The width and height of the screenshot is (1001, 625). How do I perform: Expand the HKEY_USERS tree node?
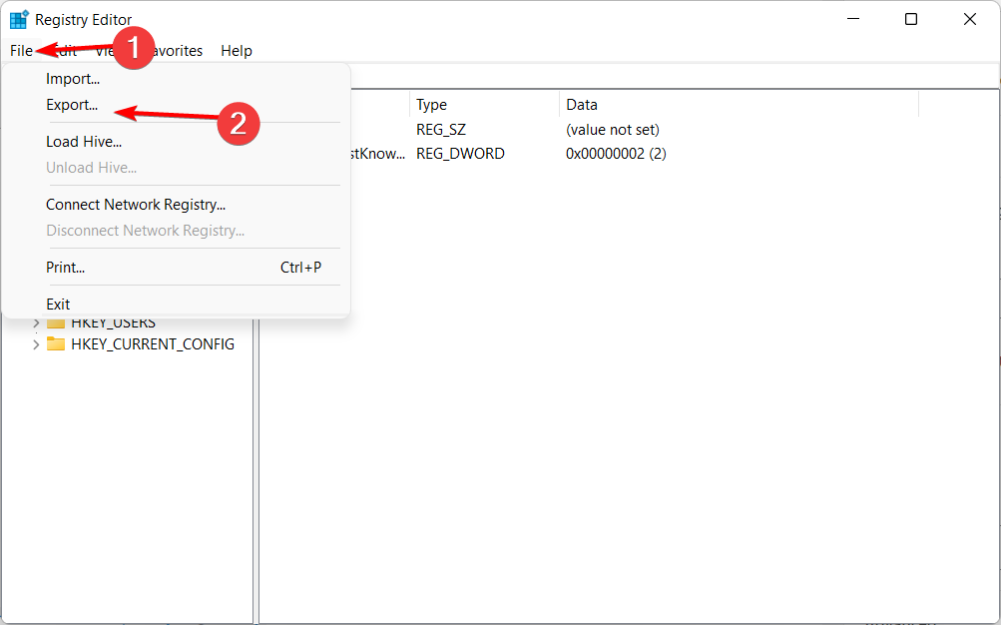36,321
